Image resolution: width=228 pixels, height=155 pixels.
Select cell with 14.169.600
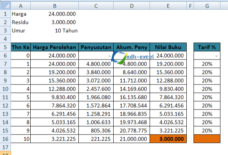click(x=131, y=89)
